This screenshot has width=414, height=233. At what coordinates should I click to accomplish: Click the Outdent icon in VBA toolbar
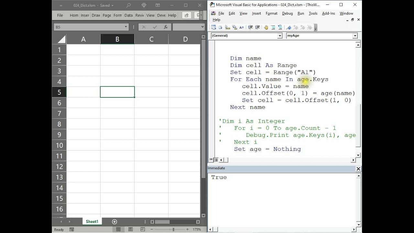[x=257, y=28]
